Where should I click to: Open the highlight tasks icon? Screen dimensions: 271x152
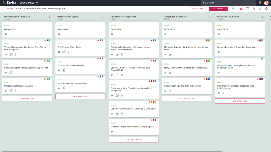coord(260,9)
